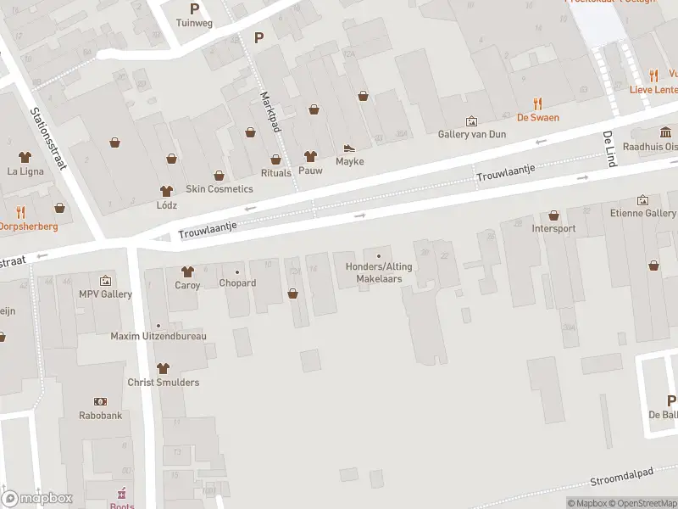Select the restaurant icon above Lieve Lente
678x509 pixels.
(x=653, y=76)
